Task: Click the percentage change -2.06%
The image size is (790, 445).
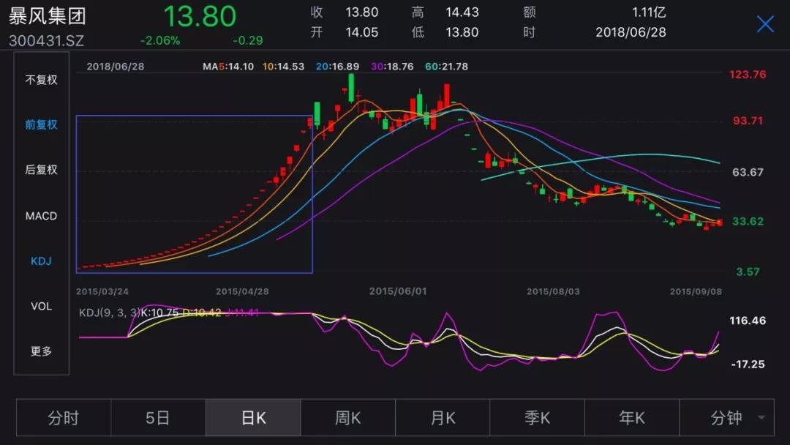Action: (160, 41)
